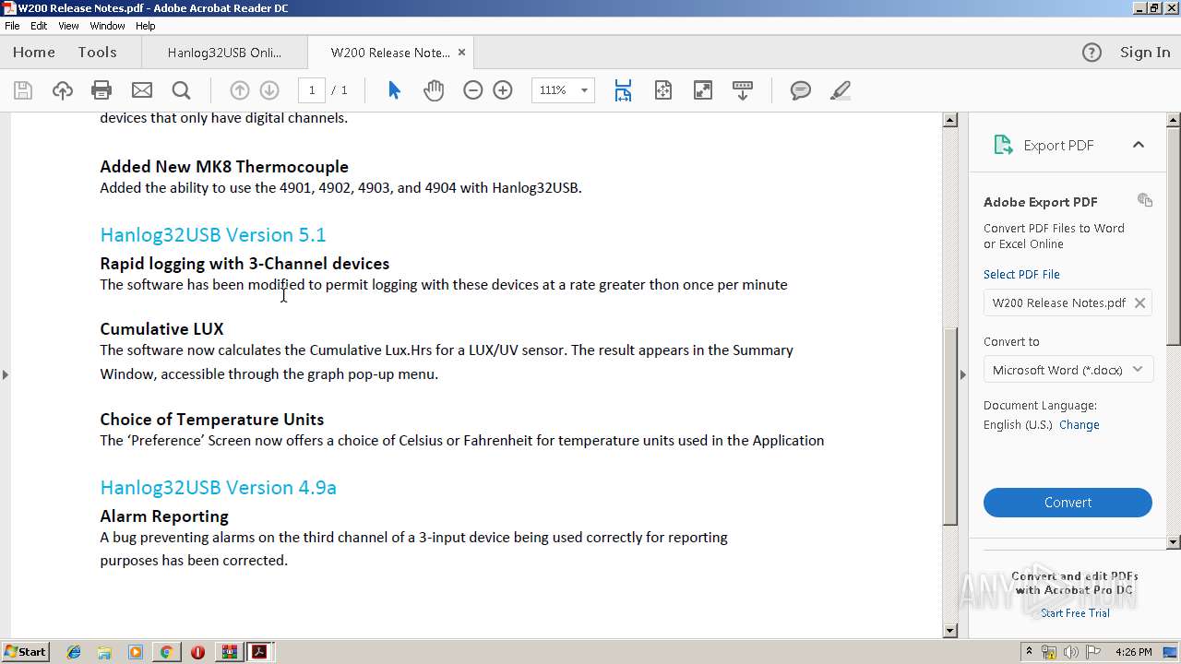Viewport: 1181px width, 664px height.
Task: Switch to Hanlog32USB Onli... document tab
Action: 224,53
